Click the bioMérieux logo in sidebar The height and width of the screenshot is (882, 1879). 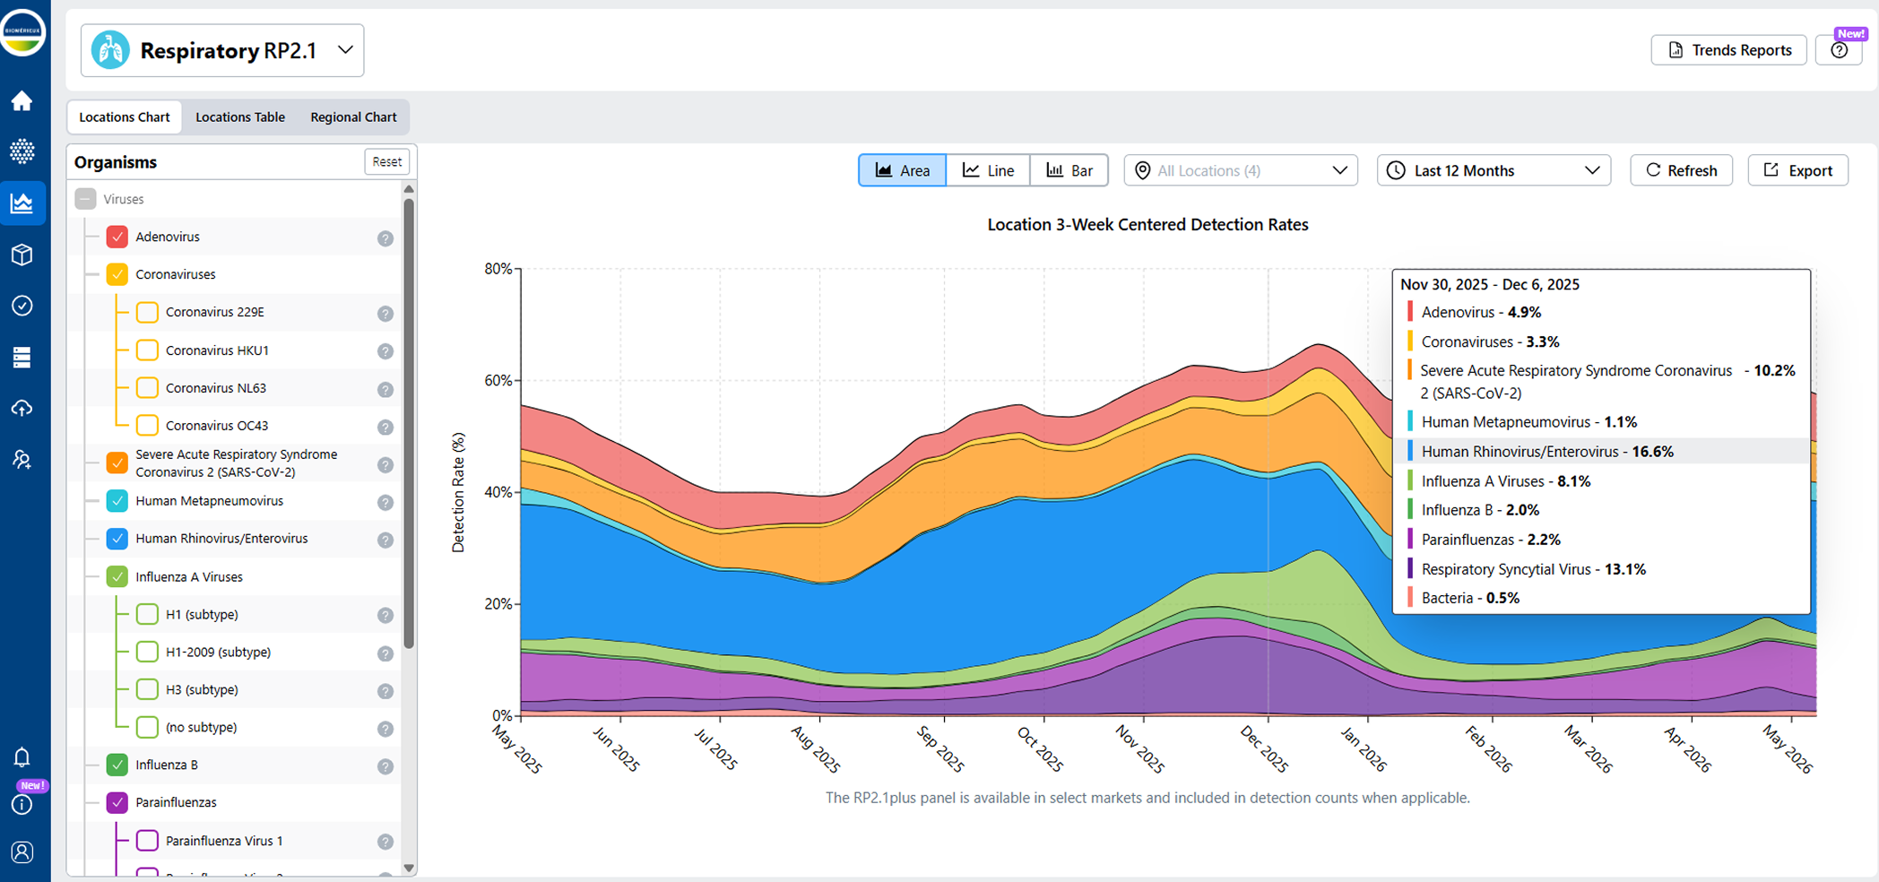(22, 32)
